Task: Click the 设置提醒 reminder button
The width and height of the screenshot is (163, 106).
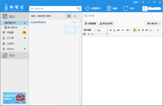Action: (x=90, y=24)
